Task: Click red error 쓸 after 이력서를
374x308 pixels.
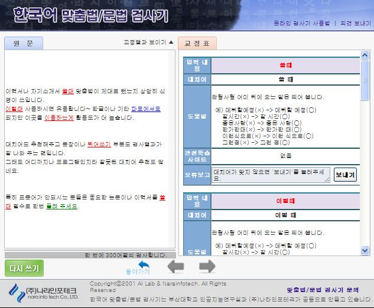Action: click(x=162, y=198)
